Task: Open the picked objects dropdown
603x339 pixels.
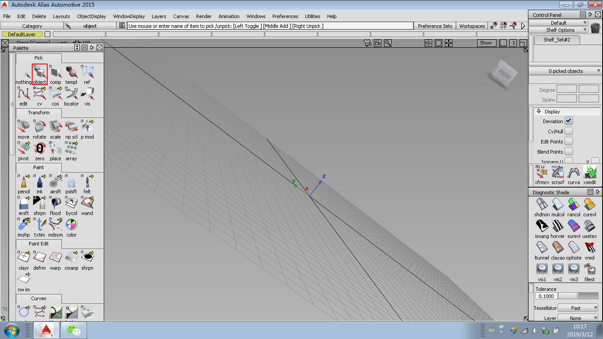Action: click(x=565, y=71)
